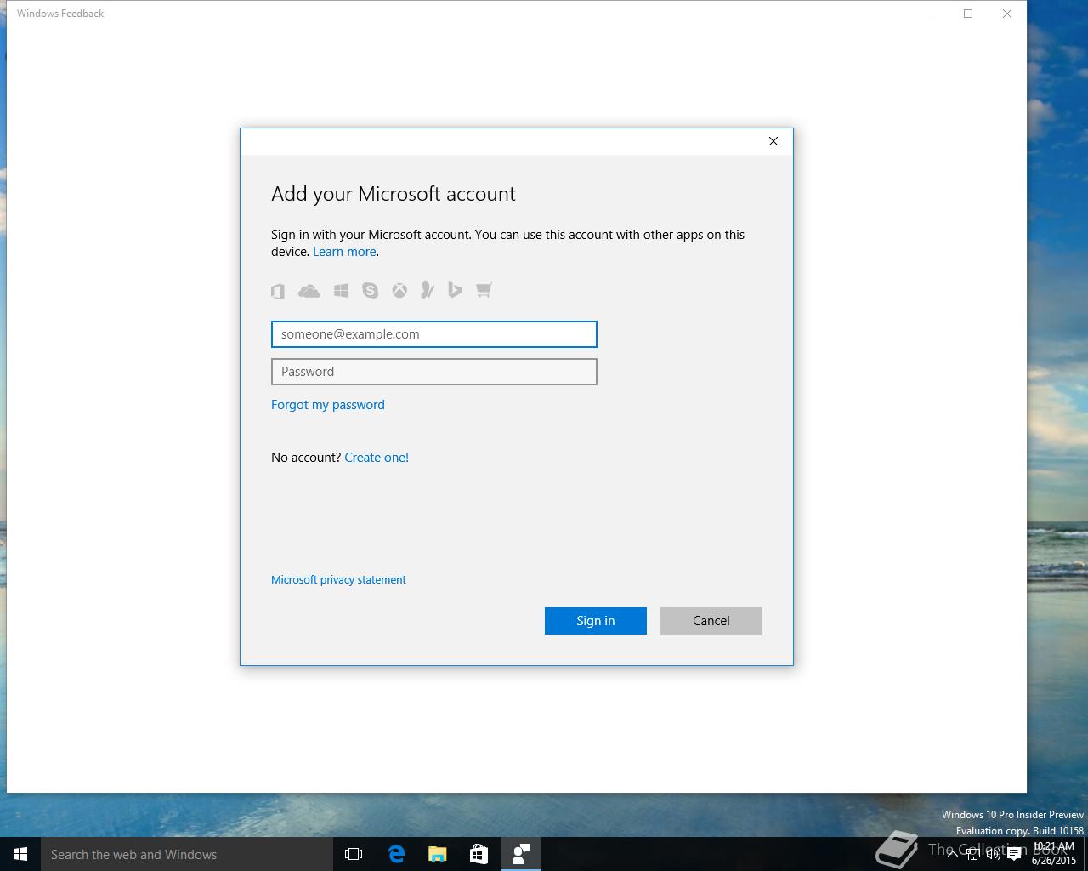Click the Windows logo service icon in the dialog
Viewport: 1088px width, 871px height.
[x=341, y=291]
